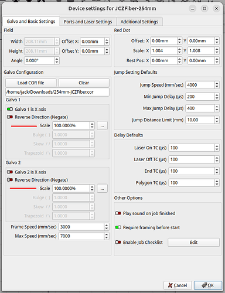Click the Polygon TC (µs) field

click(192, 183)
